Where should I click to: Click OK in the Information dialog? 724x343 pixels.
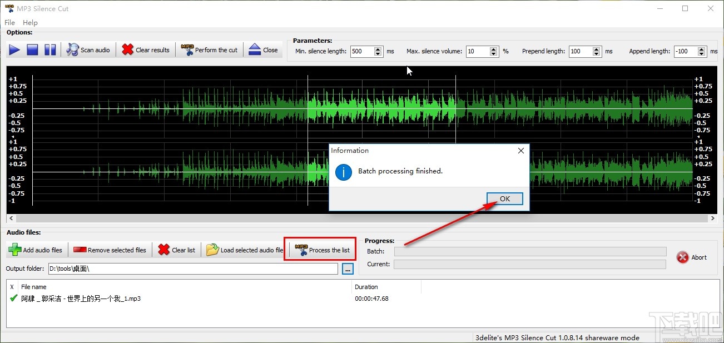505,199
